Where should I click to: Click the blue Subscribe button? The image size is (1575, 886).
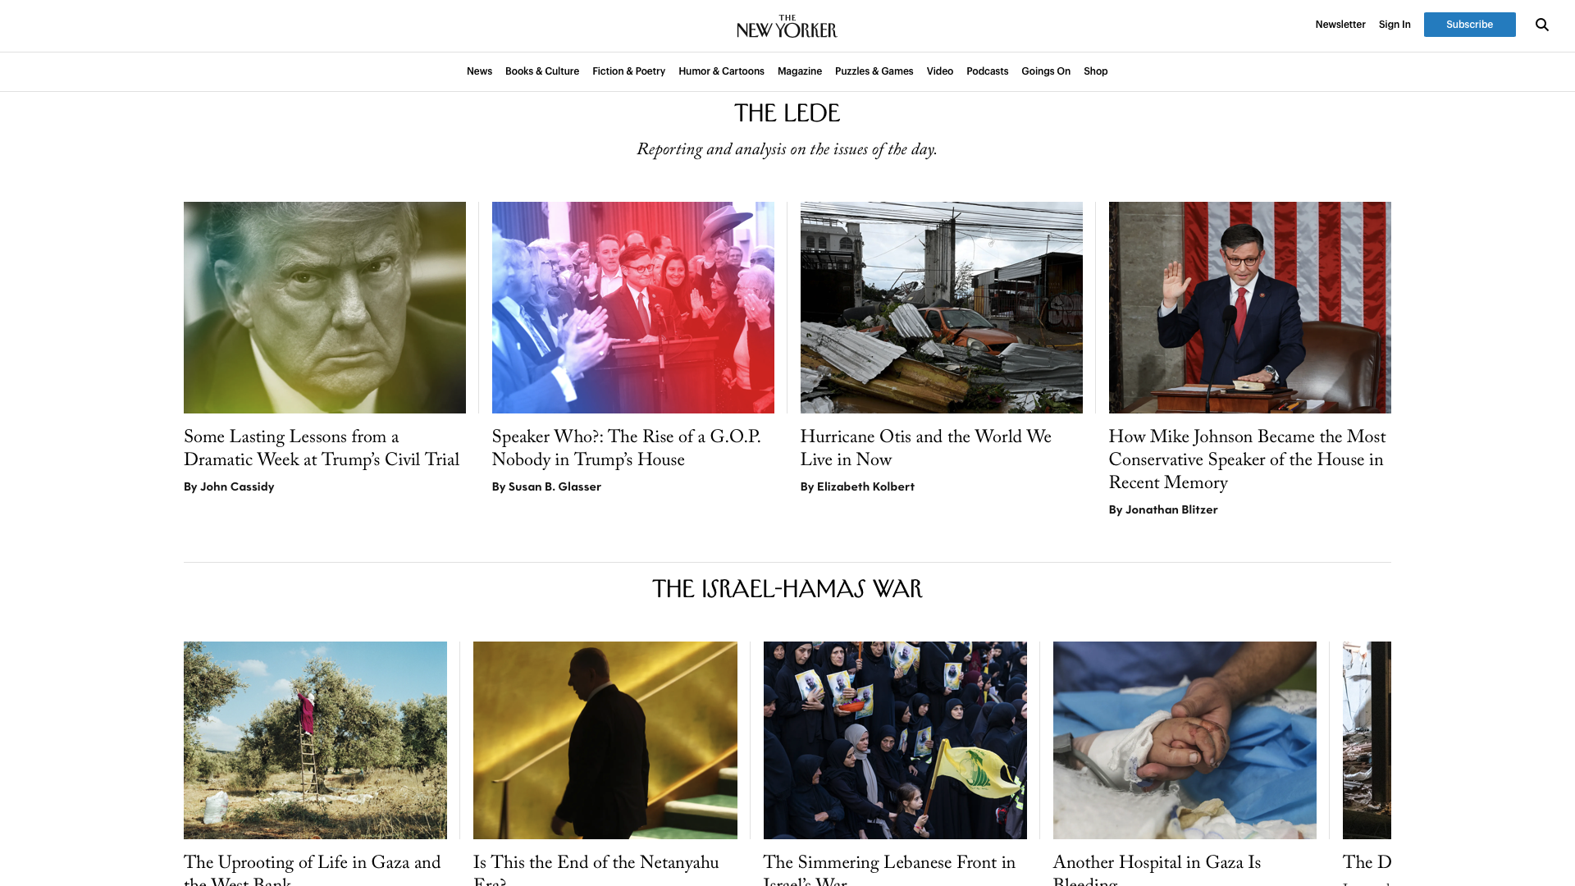coord(1469,25)
